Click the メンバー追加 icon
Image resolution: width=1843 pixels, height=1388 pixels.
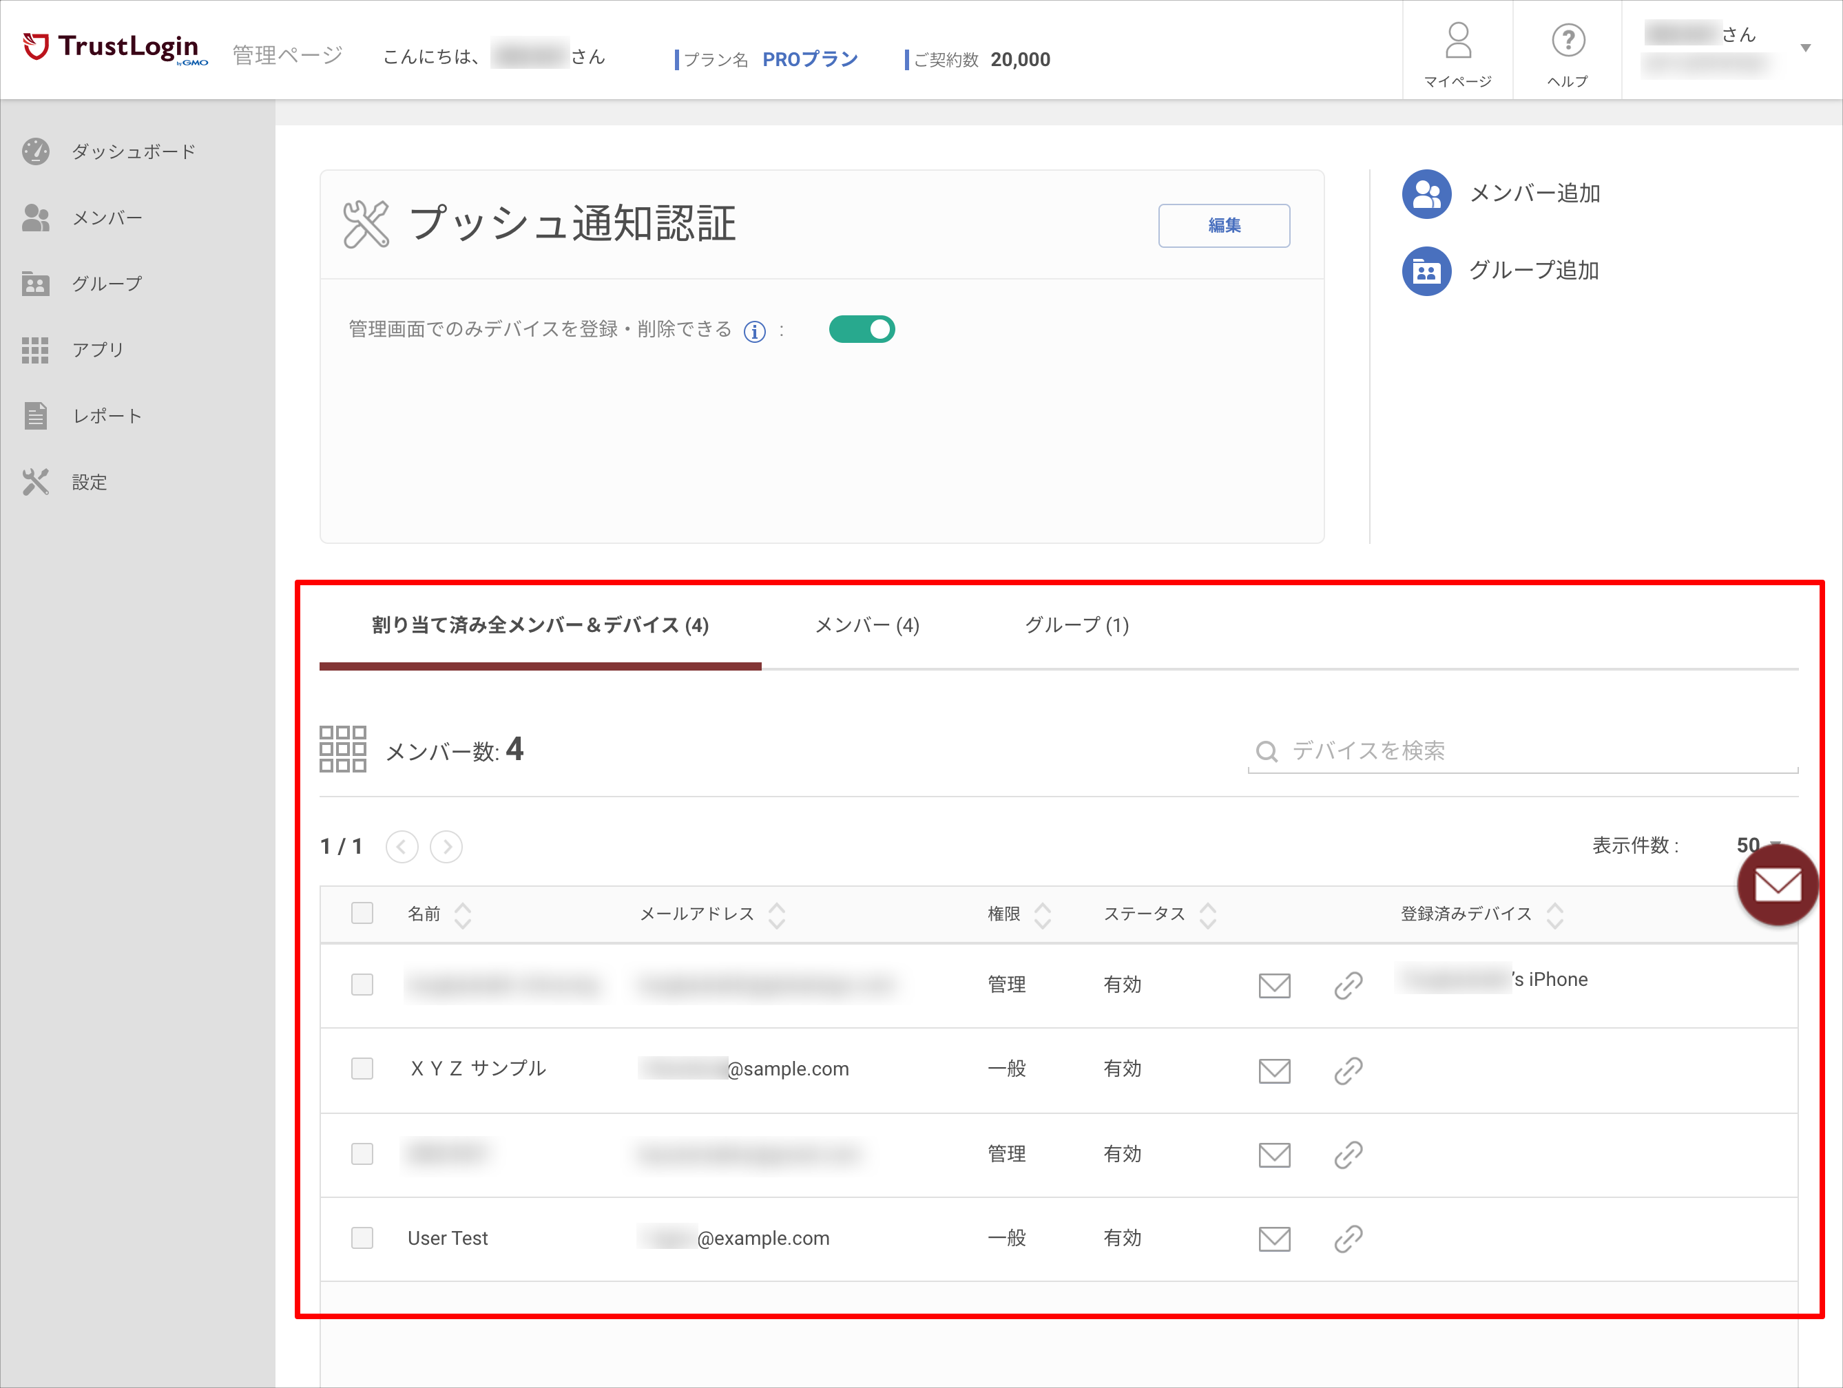[x=1426, y=194]
